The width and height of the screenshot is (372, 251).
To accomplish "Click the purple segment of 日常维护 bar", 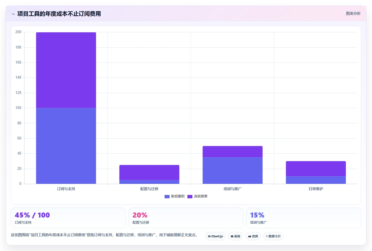I will coord(316,169).
